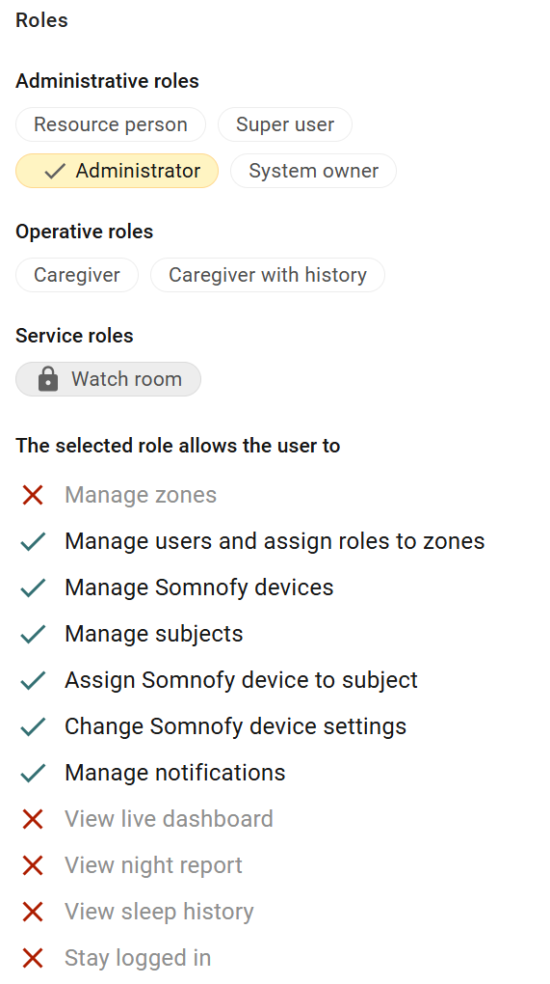Click the Assign Somnofy device to subject text
This screenshot has height=984, width=550.
point(241,680)
